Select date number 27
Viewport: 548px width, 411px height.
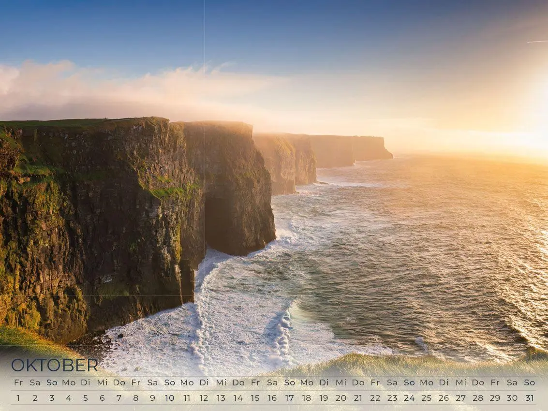(x=460, y=398)
